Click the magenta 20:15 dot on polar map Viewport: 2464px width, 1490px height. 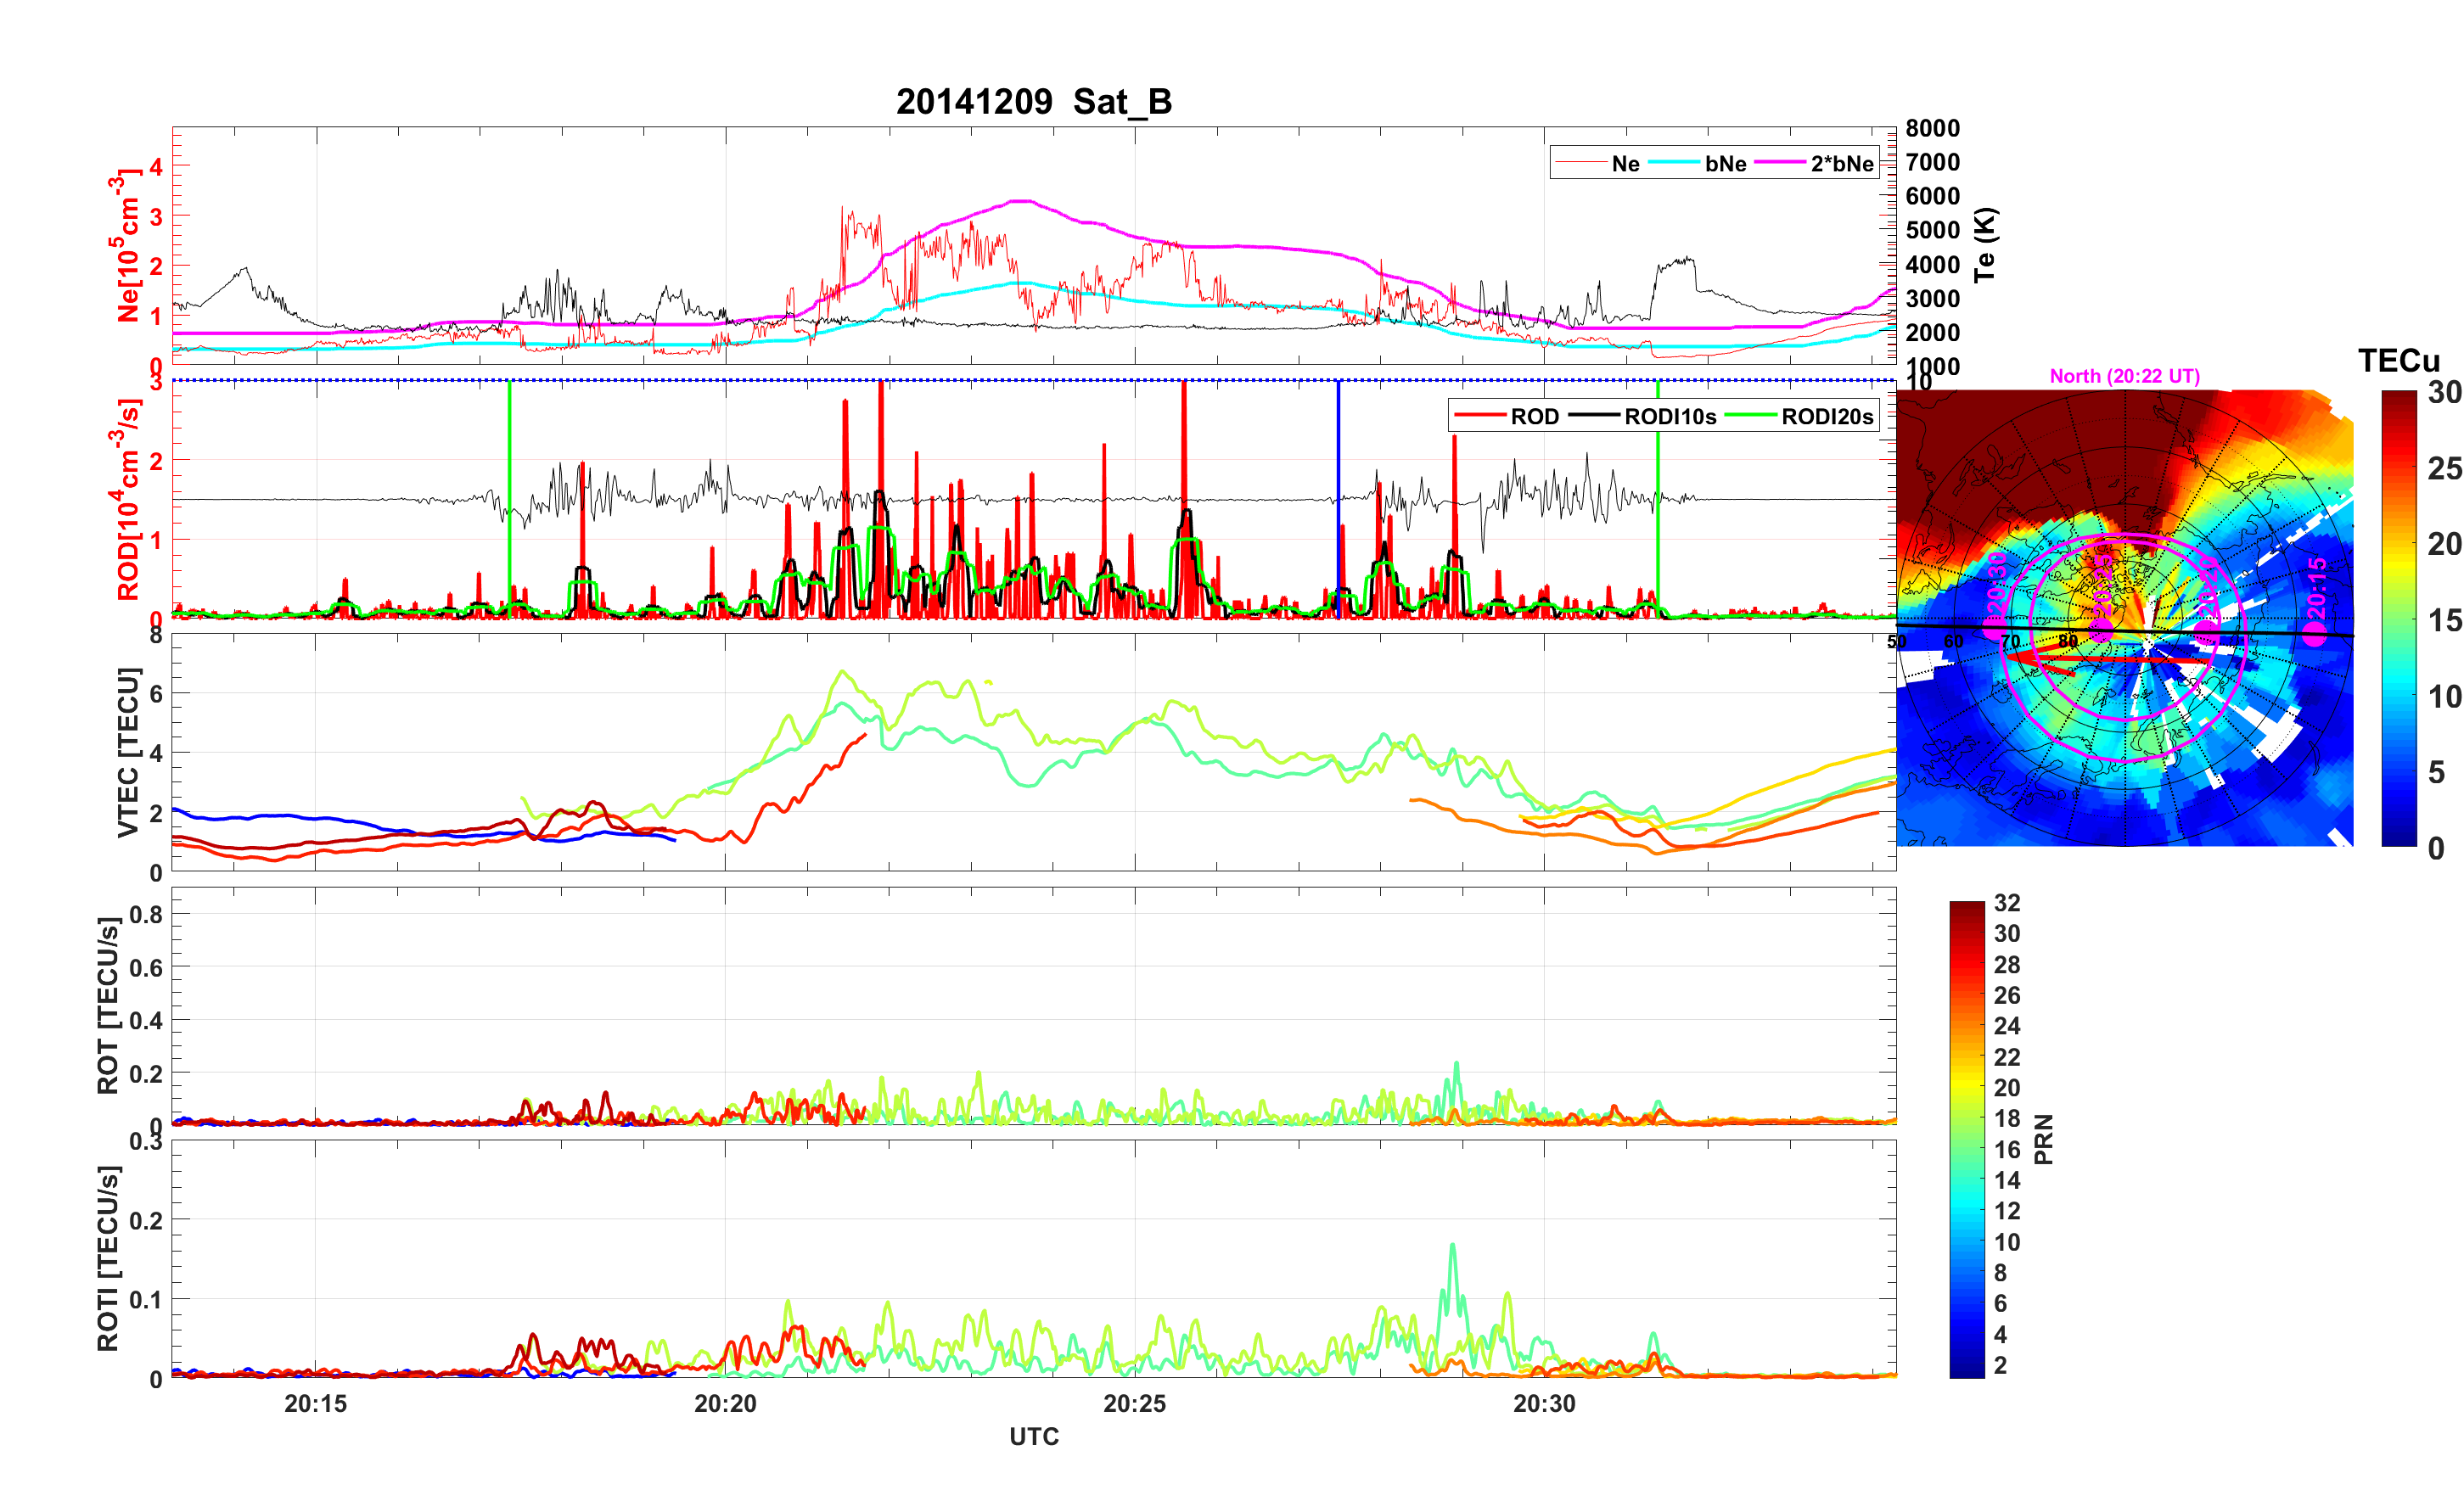point(2314,634)
